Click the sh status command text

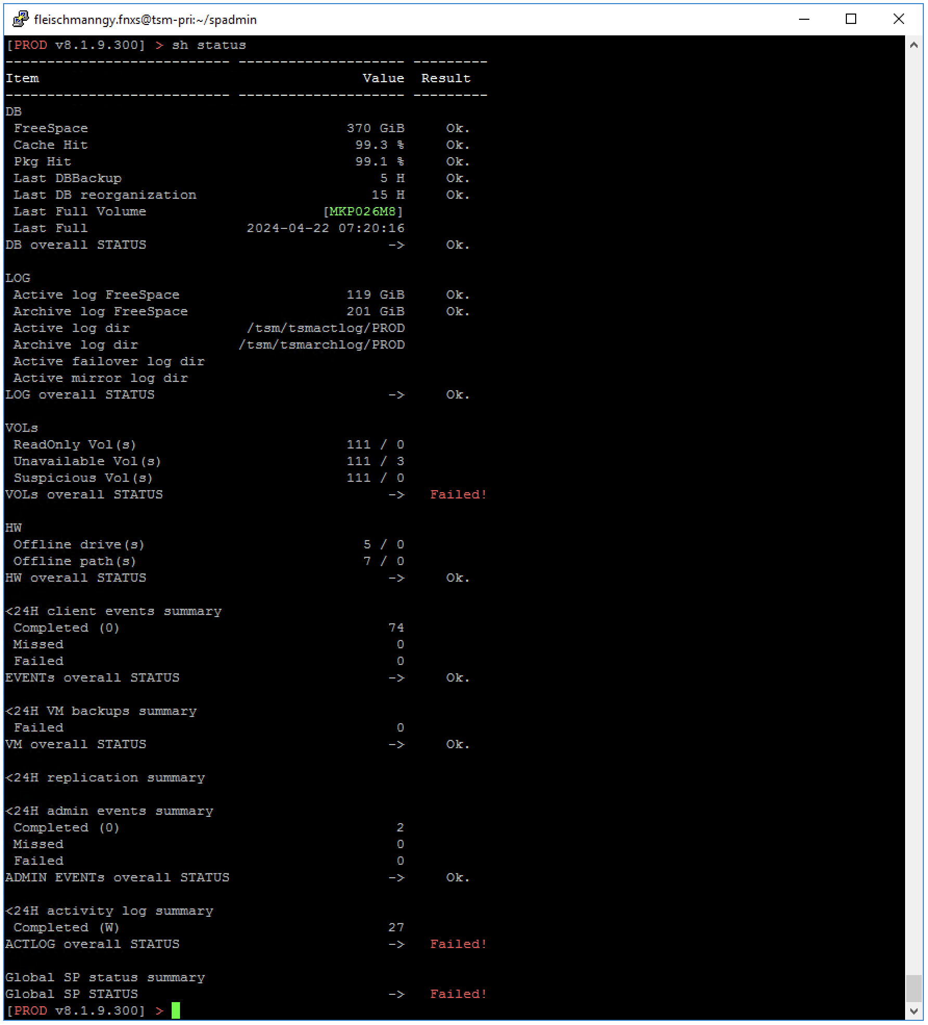[x=210, y=45]
